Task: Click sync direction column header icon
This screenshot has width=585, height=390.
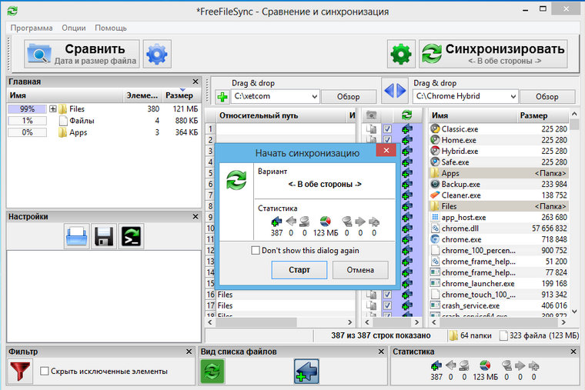Action: [x=406, y=115]
